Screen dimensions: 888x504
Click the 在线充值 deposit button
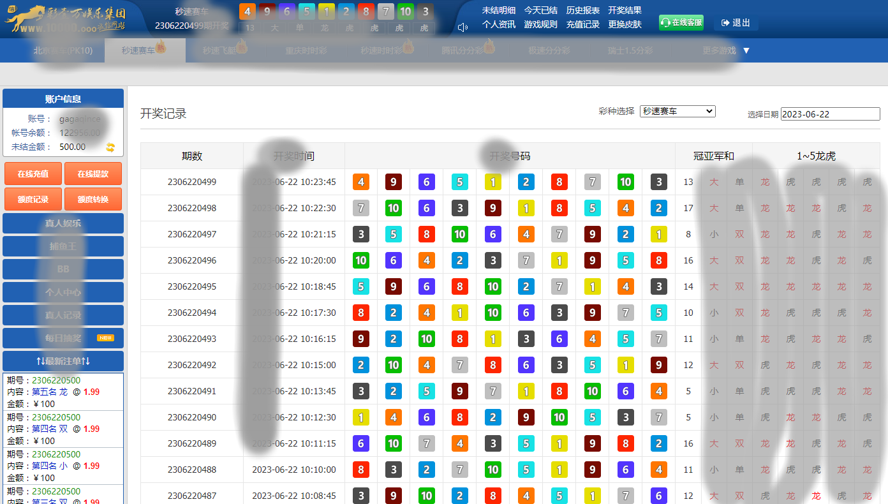tap(33, 174)
